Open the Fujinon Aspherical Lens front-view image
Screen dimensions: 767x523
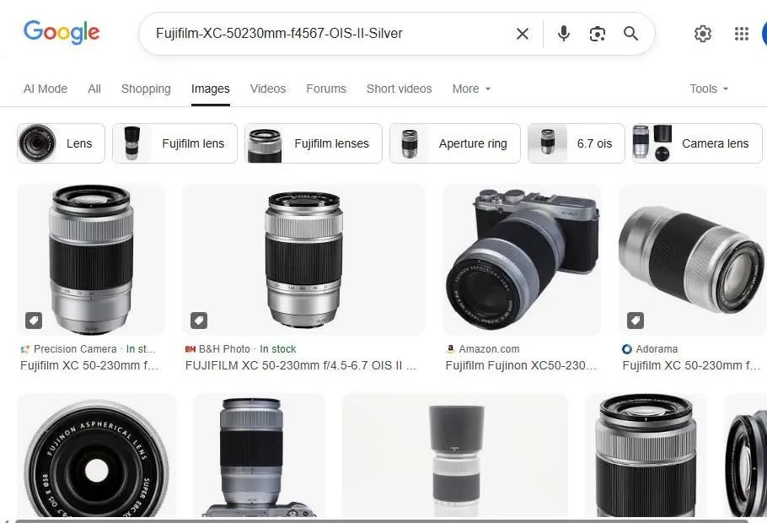[97, 456]
